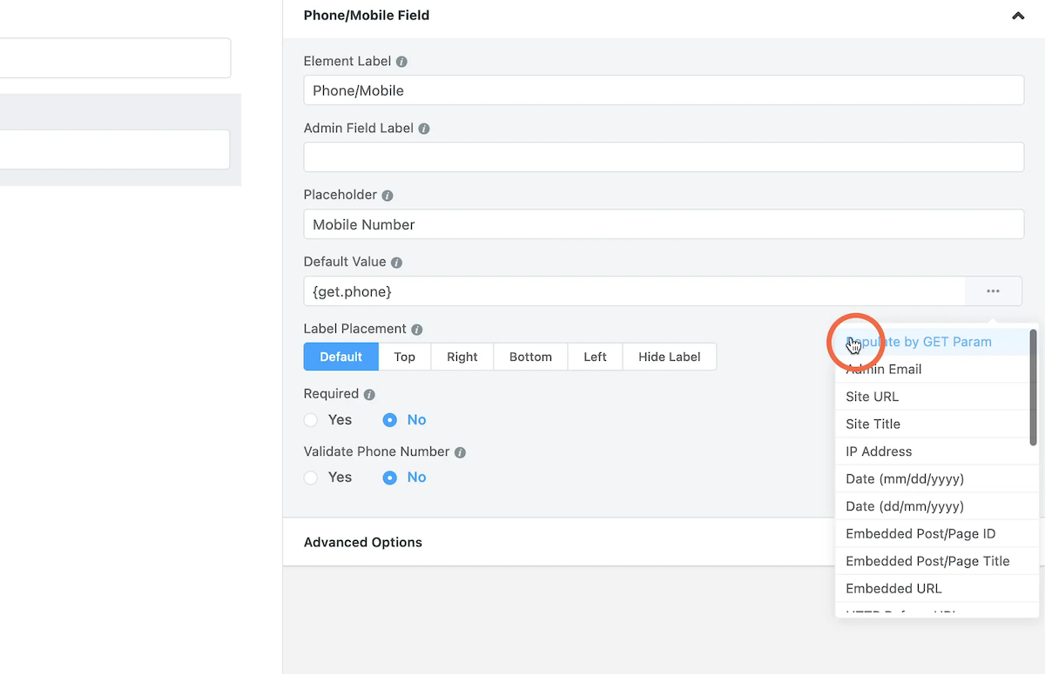Click inside the Admin Field Label input
Image resolution: width=1045 pixels, height=675 pixels.
point(664,157)
